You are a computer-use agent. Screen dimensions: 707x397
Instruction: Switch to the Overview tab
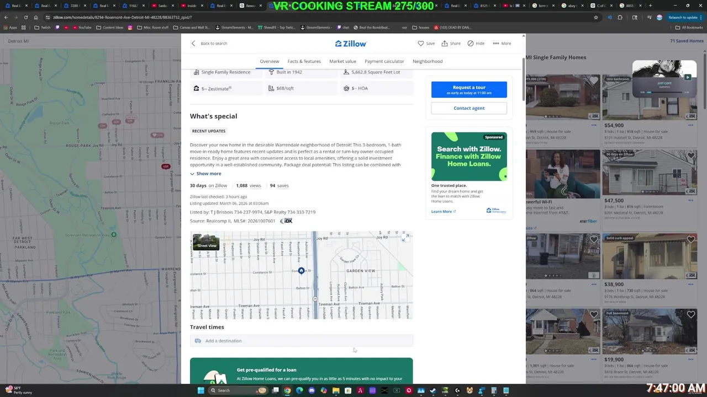270,61
